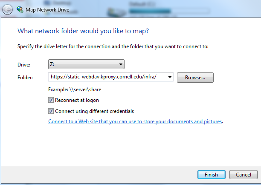Click the Map Network Drive globe icon

pyautogui.click(x=20, y=9)
